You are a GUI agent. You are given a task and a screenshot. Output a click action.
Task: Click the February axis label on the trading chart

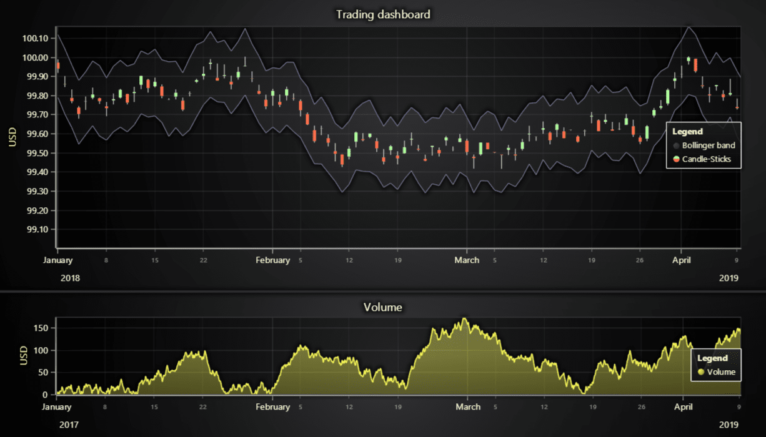coord(273,260)
